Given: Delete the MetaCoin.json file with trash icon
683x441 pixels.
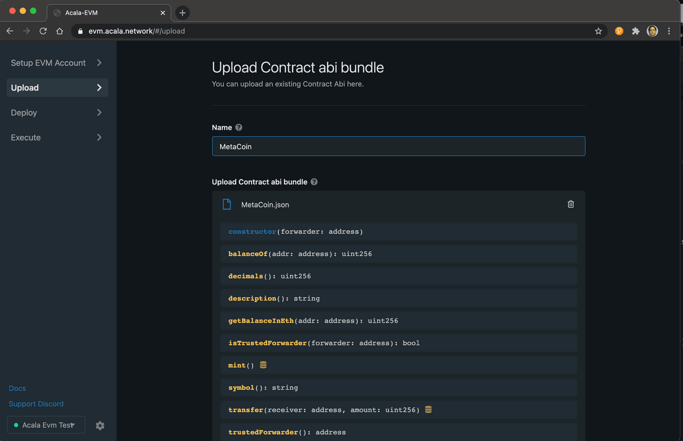Looking at the screenshot, I should click(x=571, y=204).
